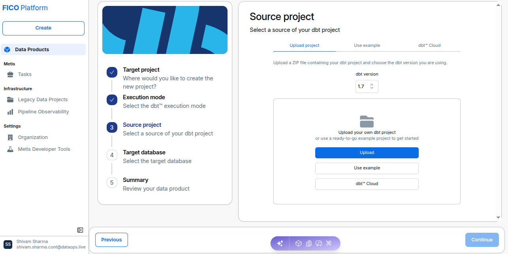Click the dbt™ Cloud button

point(367,184)
